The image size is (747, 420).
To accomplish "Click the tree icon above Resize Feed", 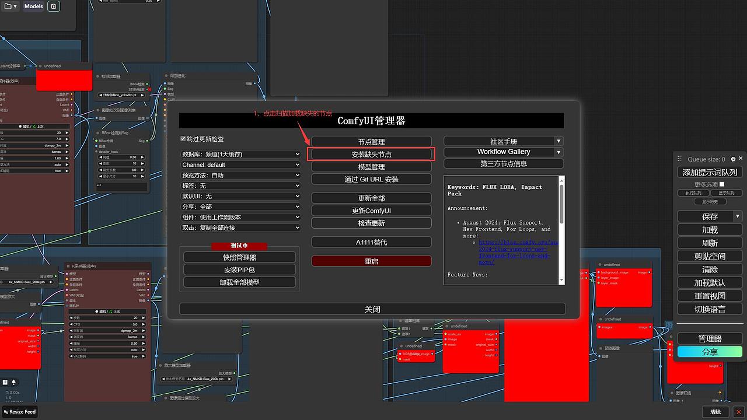I will tap(13, 382).
